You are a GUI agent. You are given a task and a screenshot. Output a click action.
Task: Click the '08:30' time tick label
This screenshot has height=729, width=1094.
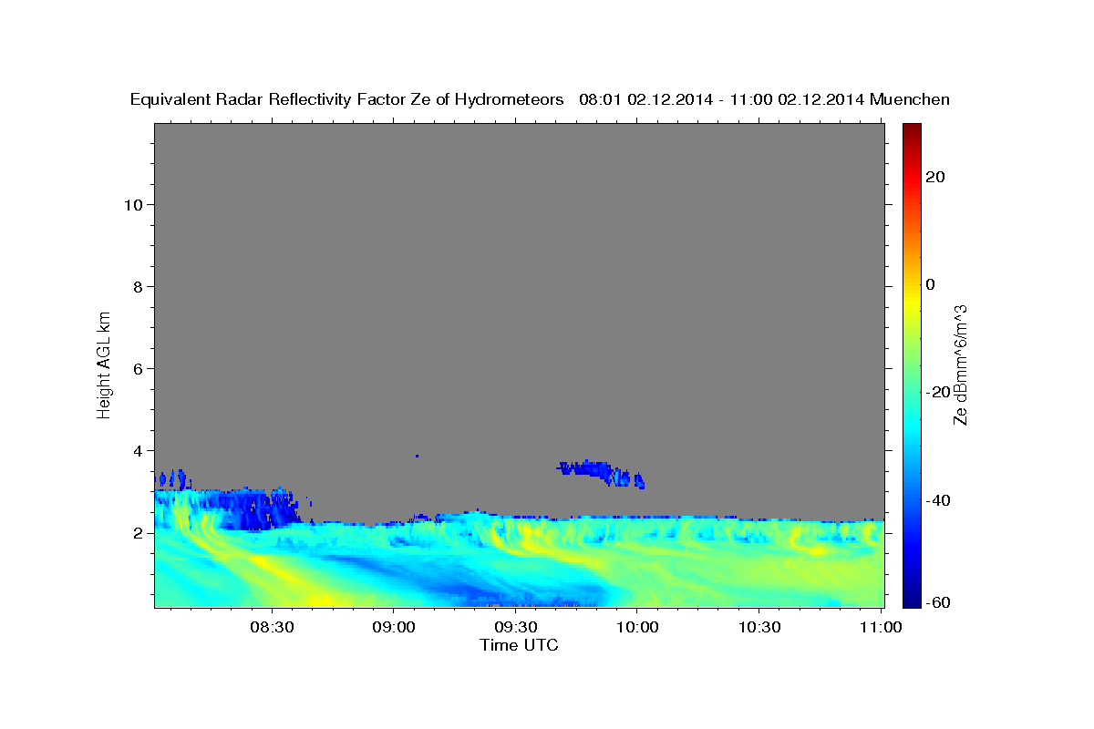click(x=272, y=627)
